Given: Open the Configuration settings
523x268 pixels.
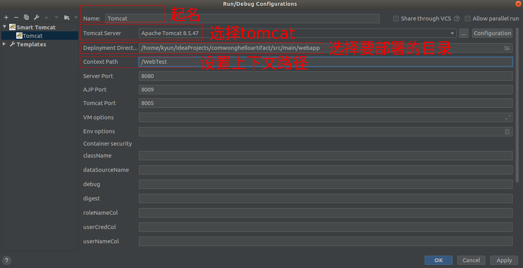Looking at the screenshot, I should click(492, 33).
